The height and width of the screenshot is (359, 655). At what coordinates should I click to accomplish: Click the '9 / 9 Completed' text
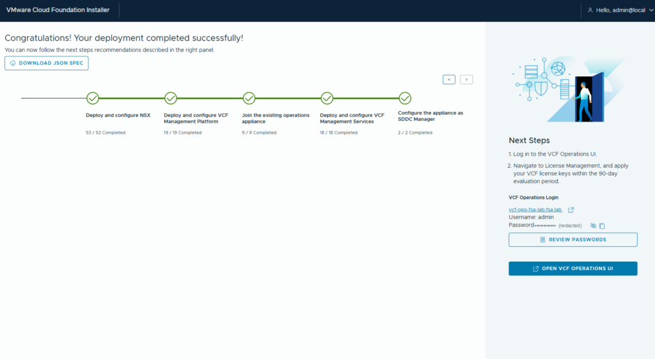259,132
